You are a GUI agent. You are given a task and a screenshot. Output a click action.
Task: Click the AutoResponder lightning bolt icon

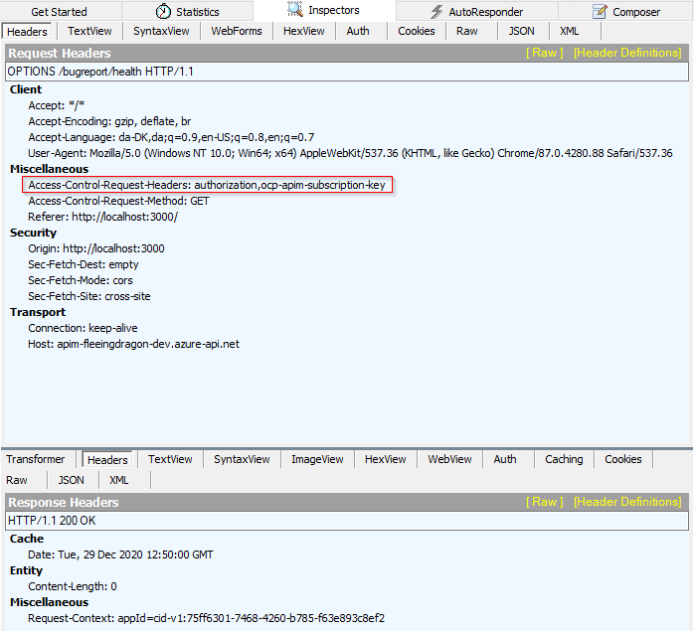coord(436,12)
